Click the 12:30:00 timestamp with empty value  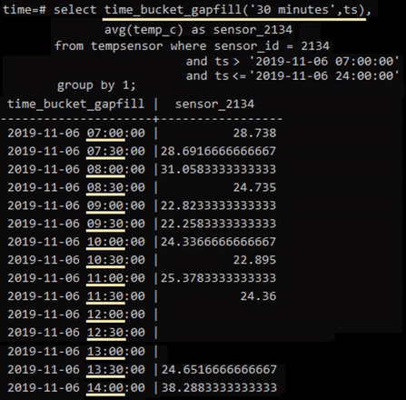pos(76,333)
